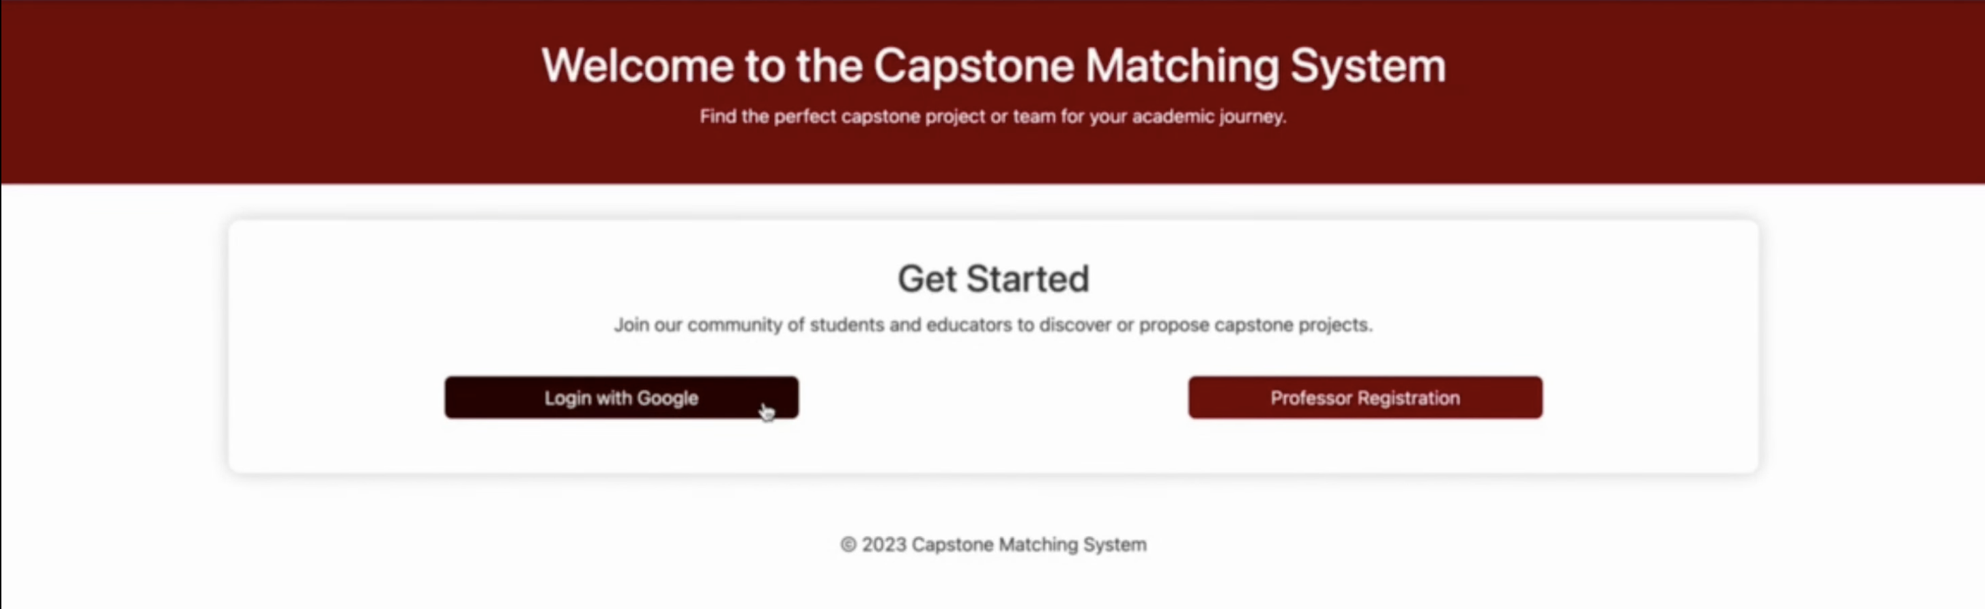Click '2023' in the footer copyright line
Screen dimensions: 1985x609
point(884,544)
